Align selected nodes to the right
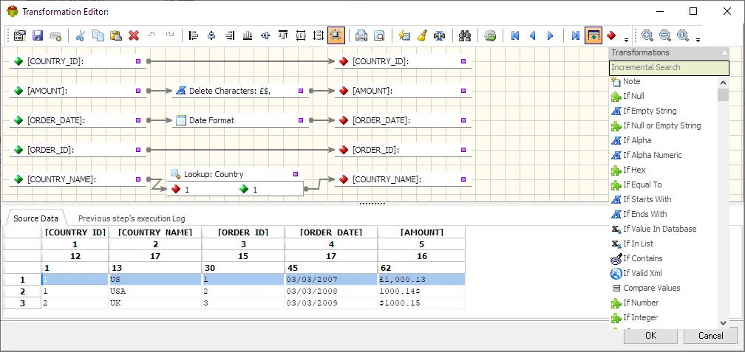The width and height of the screenshot is (745, 352). point(230,35)
